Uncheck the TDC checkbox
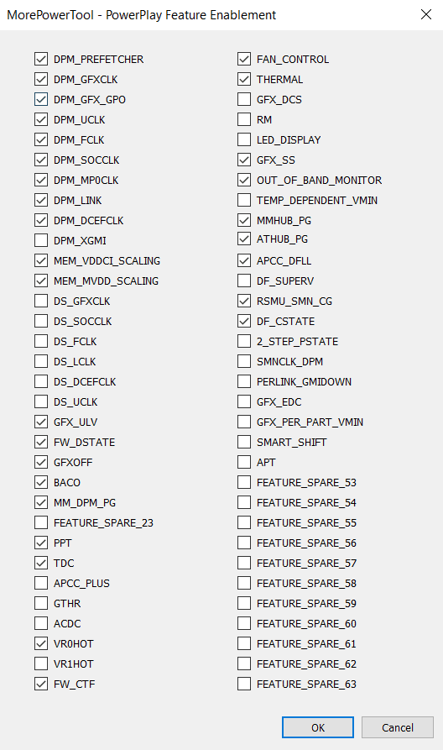Image resolution: width=443 pixels, height=750 pixels. 41,563
